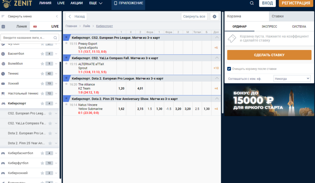Select the СИСТЕМА bet type tab
Image resolution: width=315 pixels, height=183 pixels.
[x=299, y=26]
